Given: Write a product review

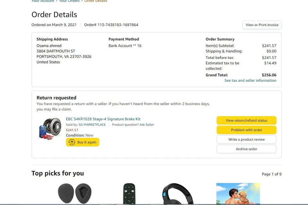Looking at the screenshot, I should pyautogui.click(x=246, y=139).
